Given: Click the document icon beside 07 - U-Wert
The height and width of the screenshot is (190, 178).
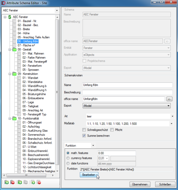Looking at the screenshot, I should (x=19, y=147).
